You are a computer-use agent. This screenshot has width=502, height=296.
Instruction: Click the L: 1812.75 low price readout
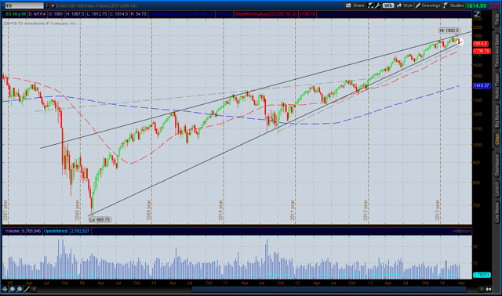click(x=96, y=14)
